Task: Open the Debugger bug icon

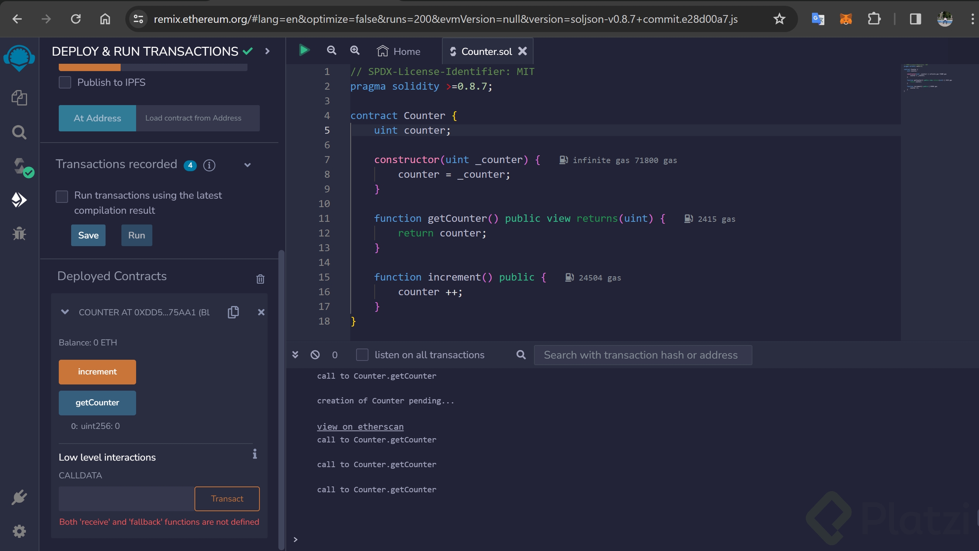Action: [x=19, y=233]
